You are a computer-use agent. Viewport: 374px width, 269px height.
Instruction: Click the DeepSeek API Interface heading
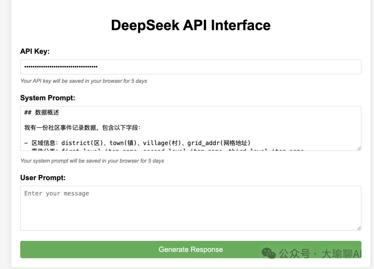(x=190, y=25)
